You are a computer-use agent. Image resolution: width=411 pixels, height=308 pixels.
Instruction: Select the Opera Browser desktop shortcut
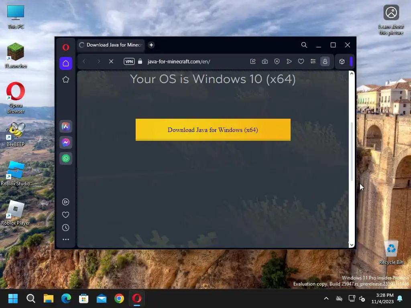click(x=16, y=98)
